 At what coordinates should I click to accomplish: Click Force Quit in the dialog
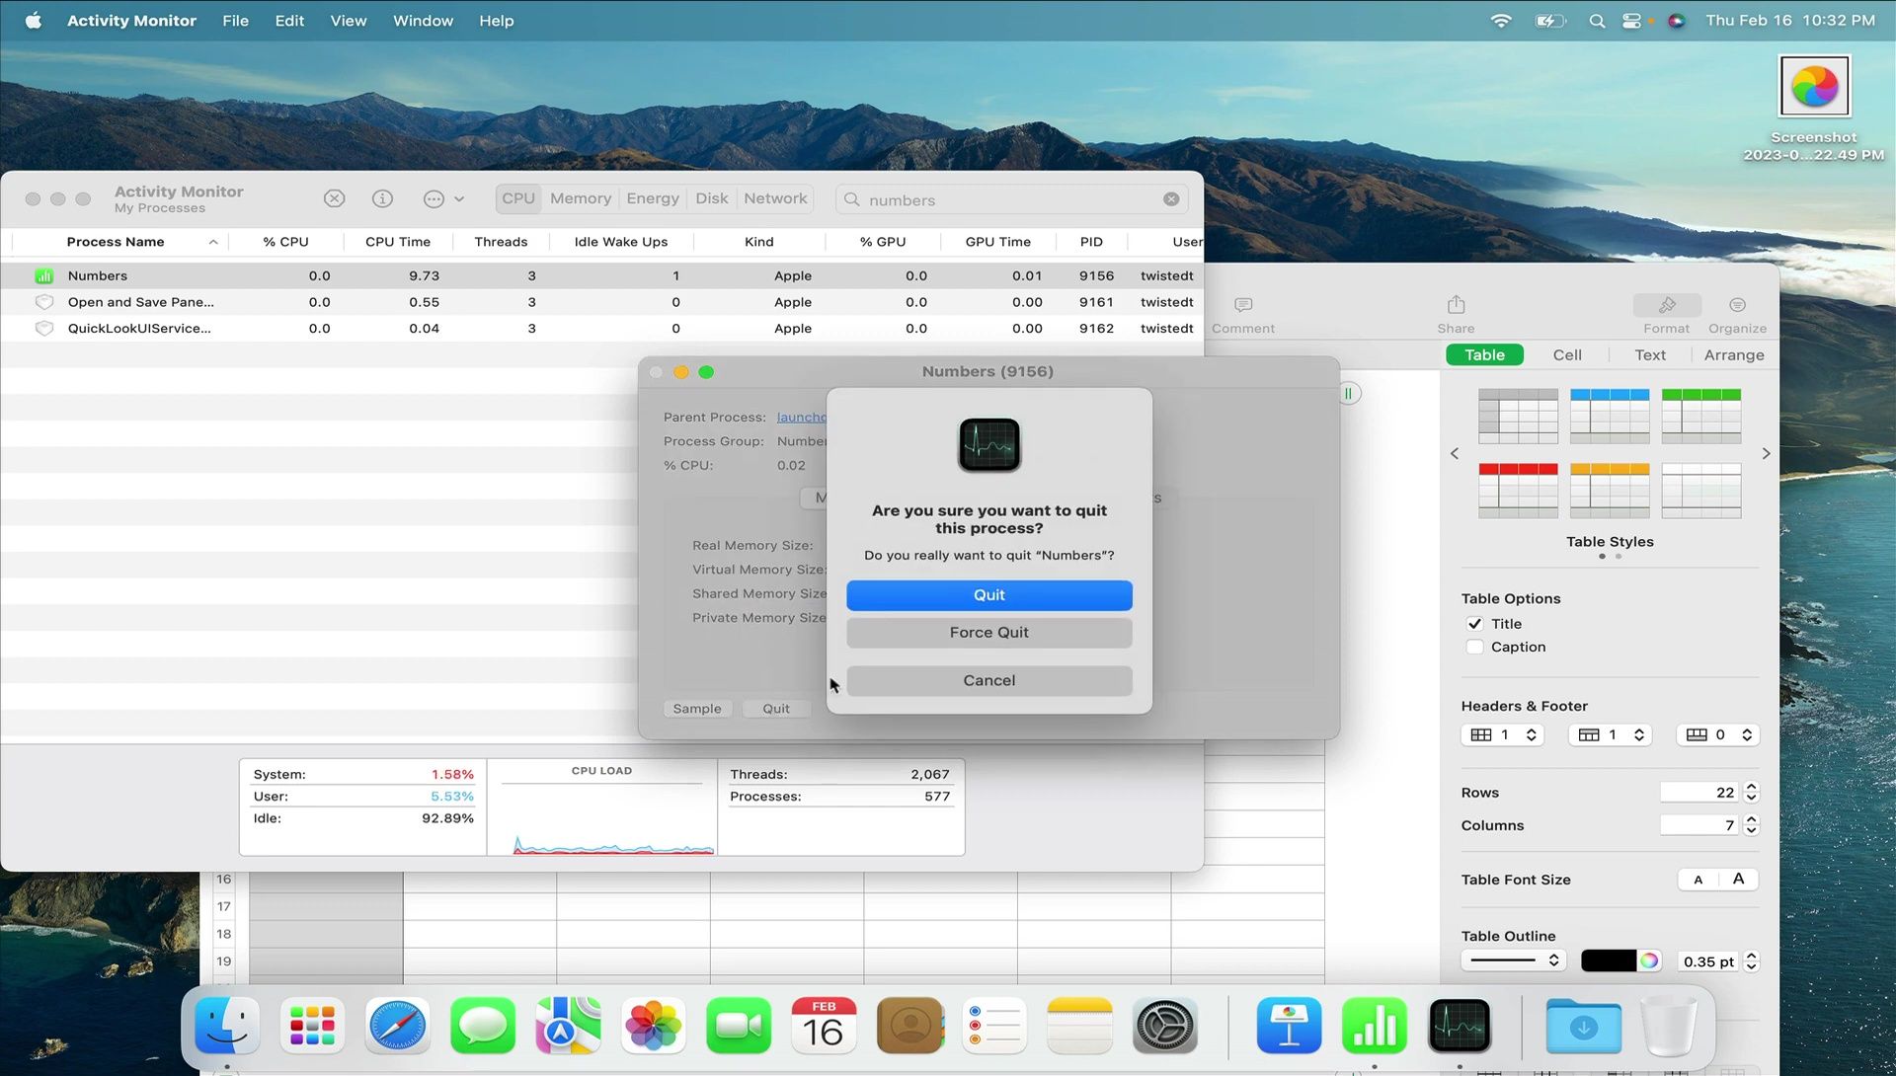988,633
